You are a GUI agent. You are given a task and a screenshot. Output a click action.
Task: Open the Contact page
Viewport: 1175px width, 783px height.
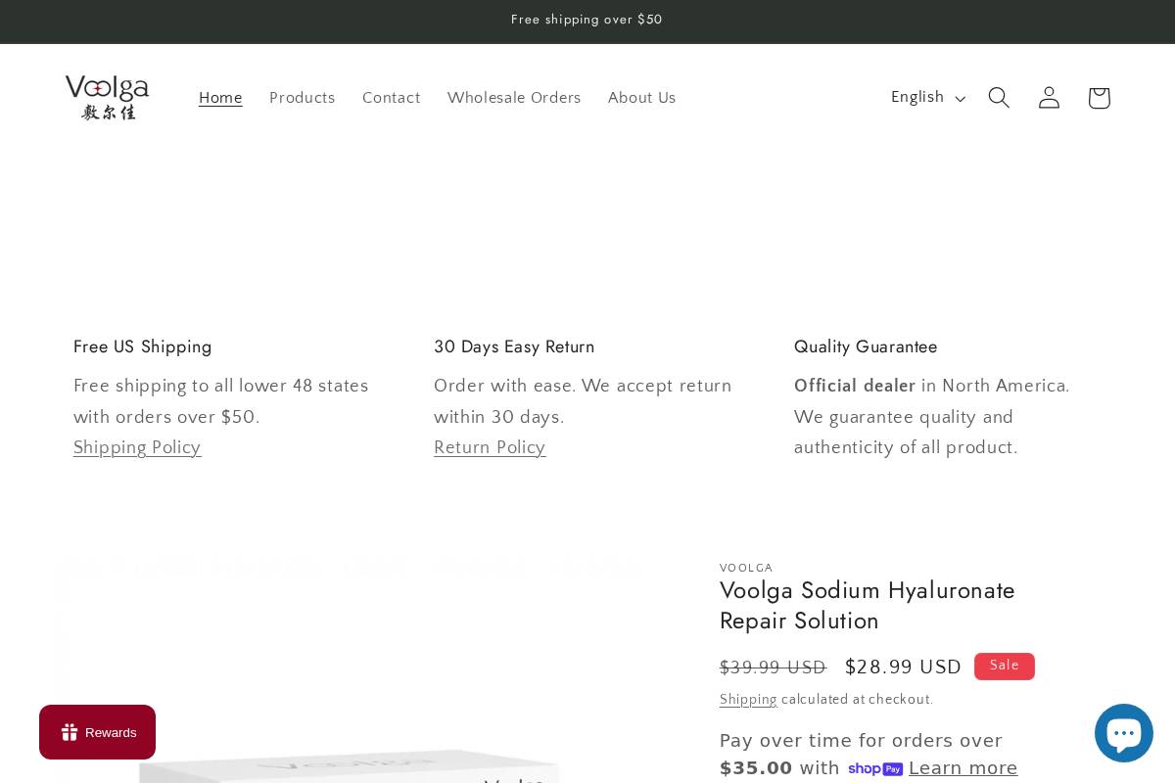click(x=392, y=98)
